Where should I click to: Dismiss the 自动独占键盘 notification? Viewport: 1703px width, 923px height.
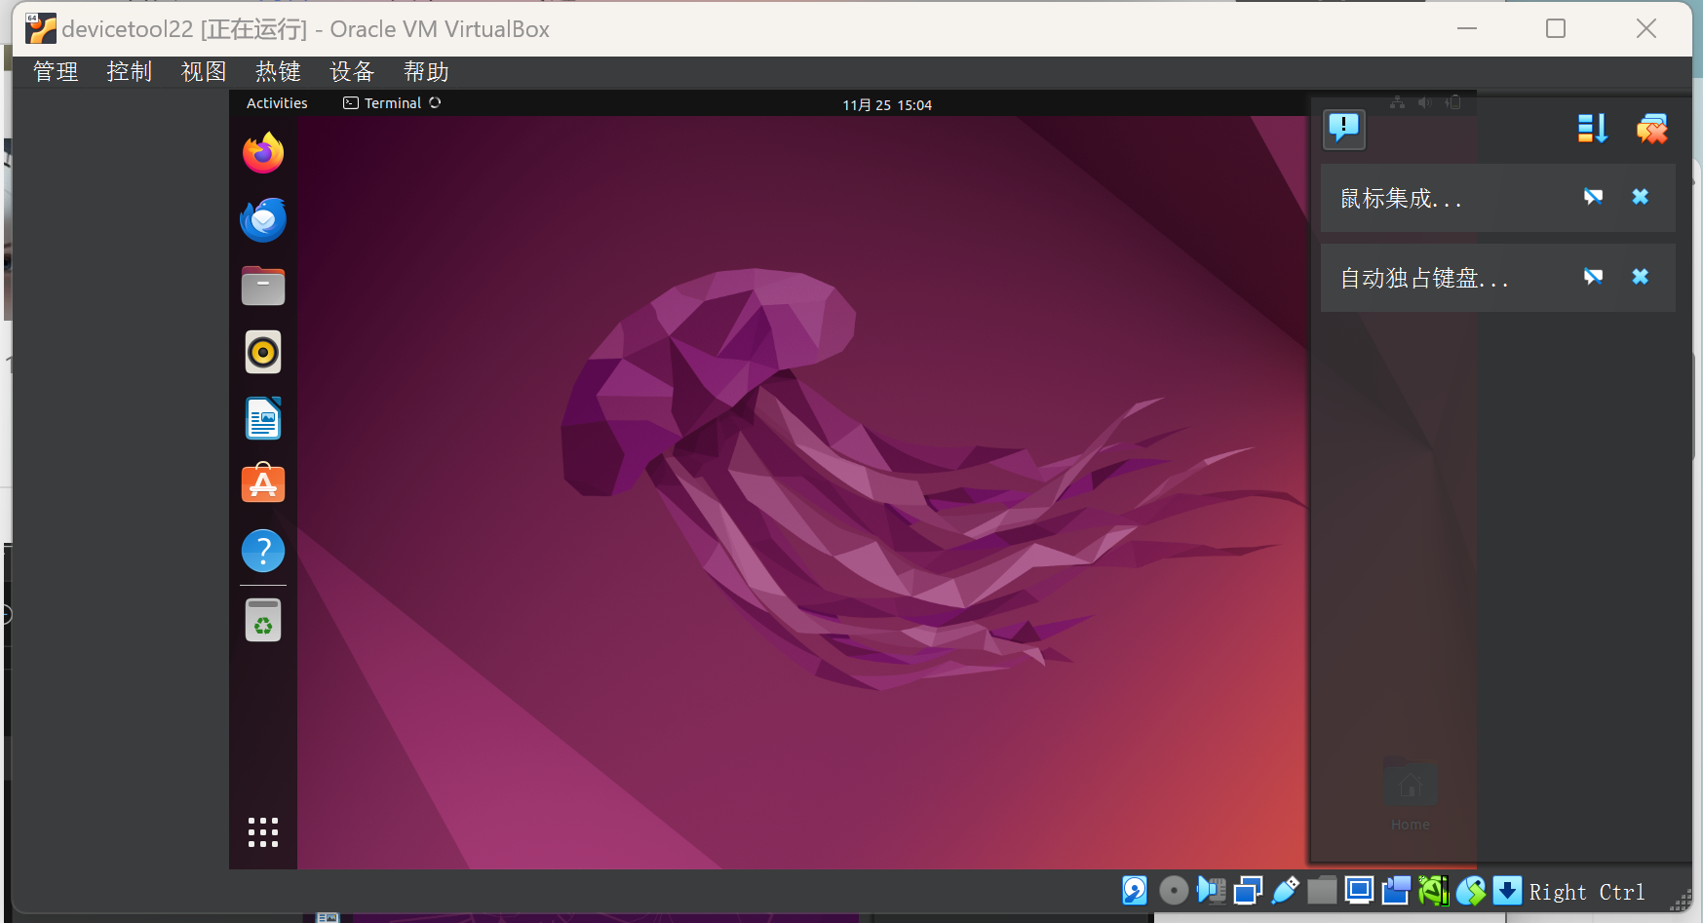coord(1641,277)
